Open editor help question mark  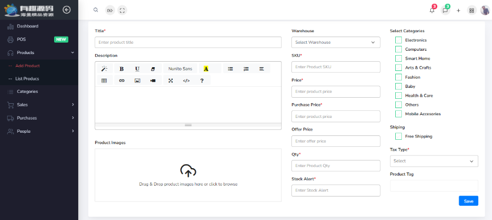click(x=202, y=80)
